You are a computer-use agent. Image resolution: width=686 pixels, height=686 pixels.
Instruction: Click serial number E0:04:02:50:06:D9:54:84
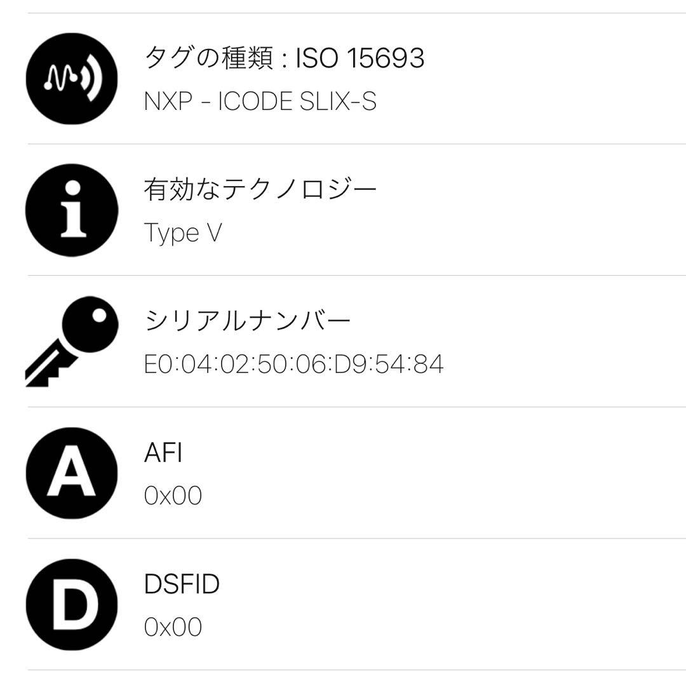click(293, 365)
